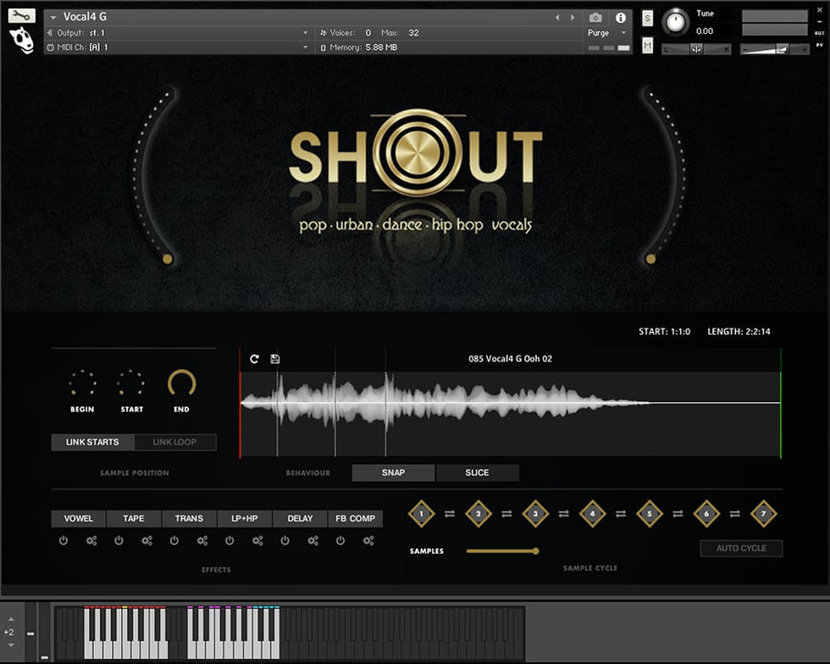
Task: Click the reload sample icon above waveform
Action: 254,359
